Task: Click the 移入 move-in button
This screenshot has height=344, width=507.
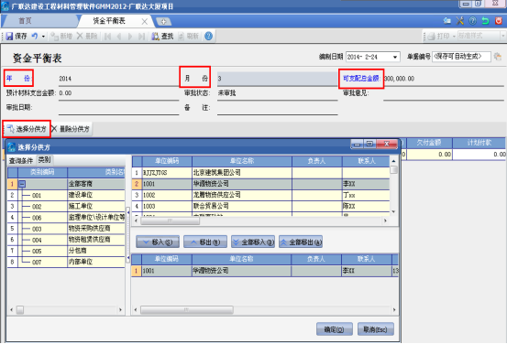Action: (x=158, y=242)
